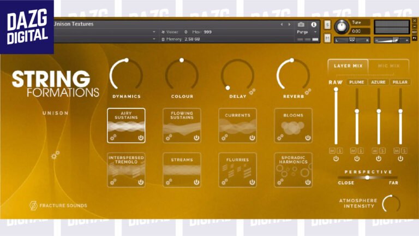Viewport: 419px width, 236px height.
Task: Click the Kontakt snapshot camera icon
Action: point(301,25)
